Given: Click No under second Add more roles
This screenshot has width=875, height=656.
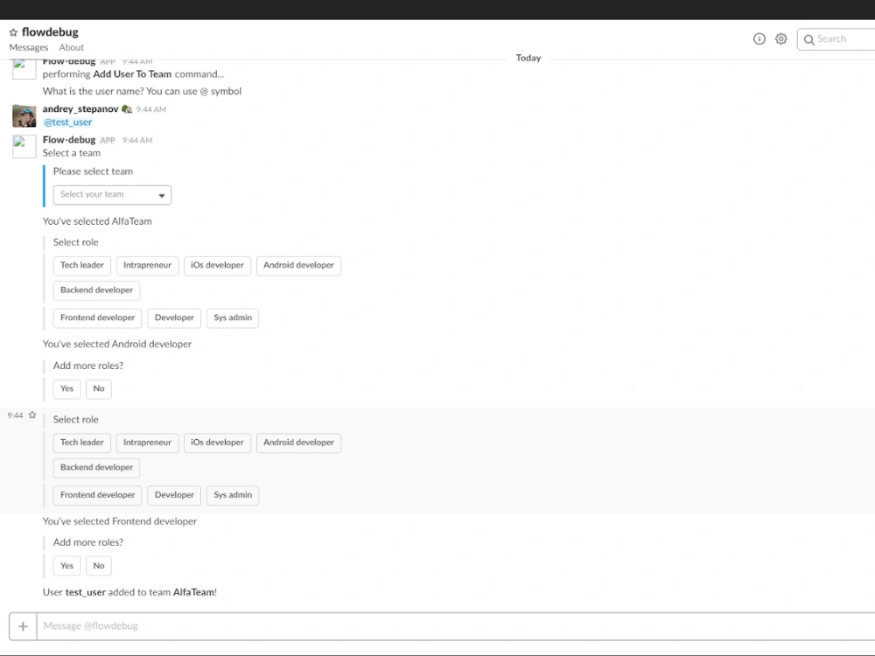Looking at the screenshot, I should point(99,566).
